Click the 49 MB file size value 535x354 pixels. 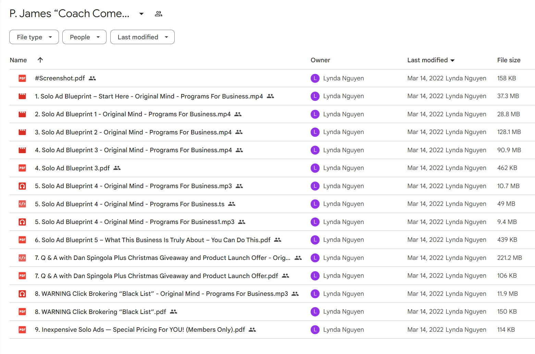point(506,204)
